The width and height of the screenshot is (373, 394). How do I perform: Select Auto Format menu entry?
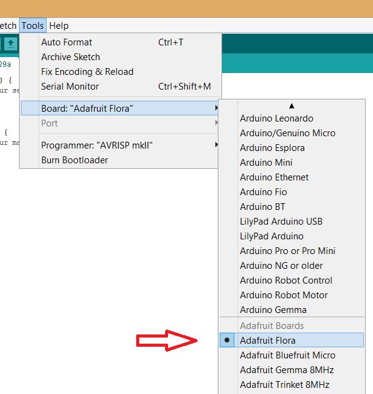(120, 42)
